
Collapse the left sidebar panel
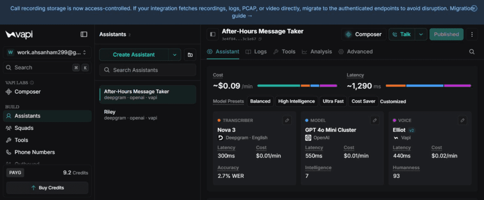coord(84,34)
